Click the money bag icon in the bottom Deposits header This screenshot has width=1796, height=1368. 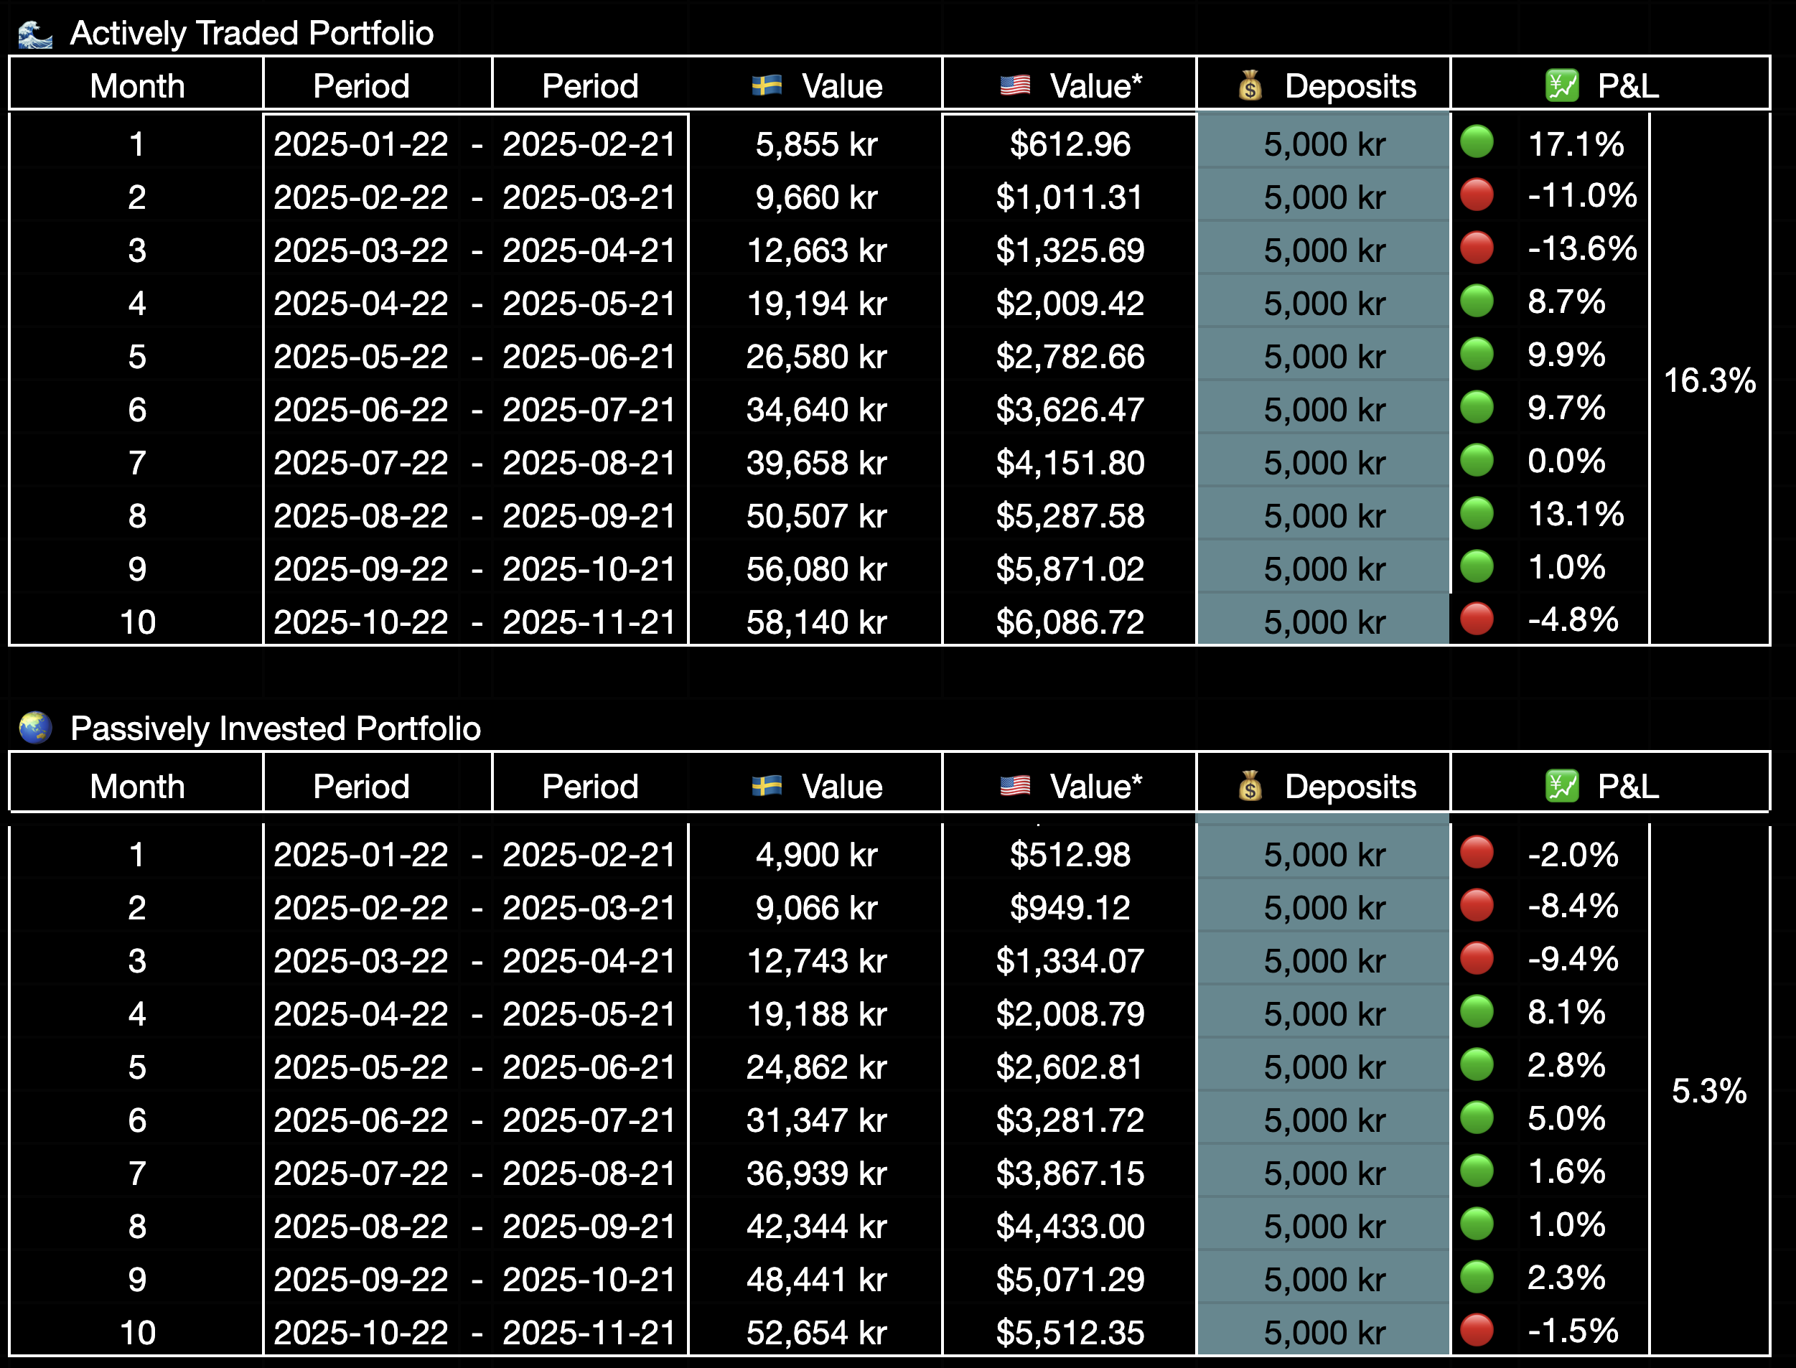[1250, 786]
